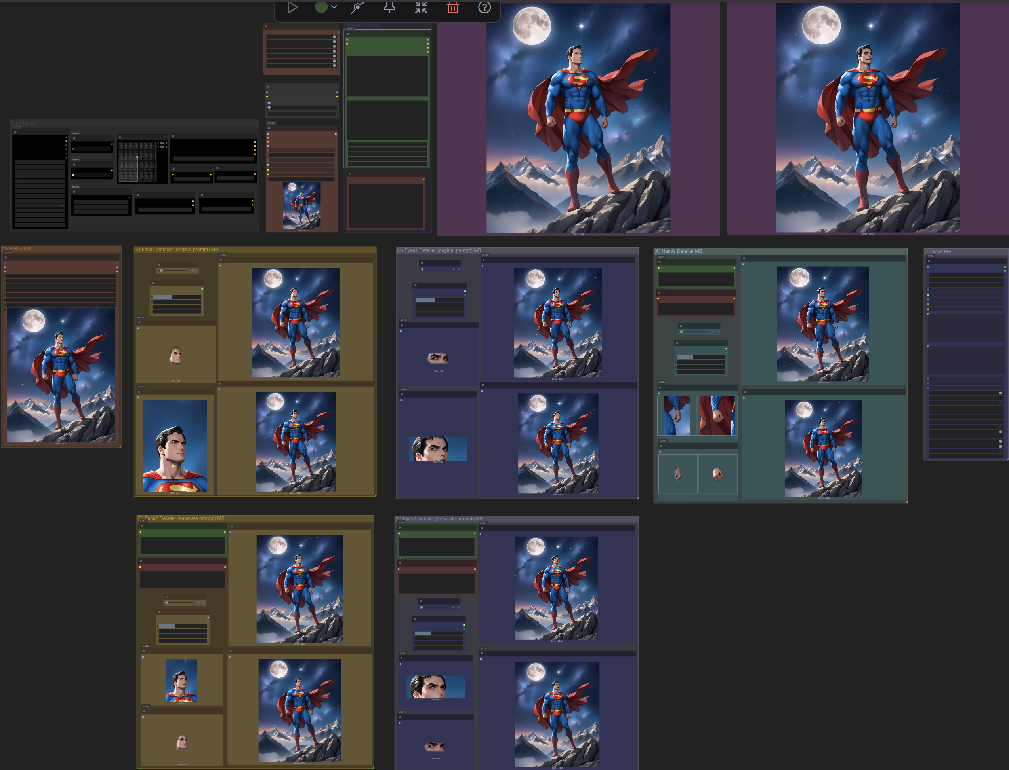1009x770 pixels.
Task: Click the red trash delete icon
Action: 453,8
